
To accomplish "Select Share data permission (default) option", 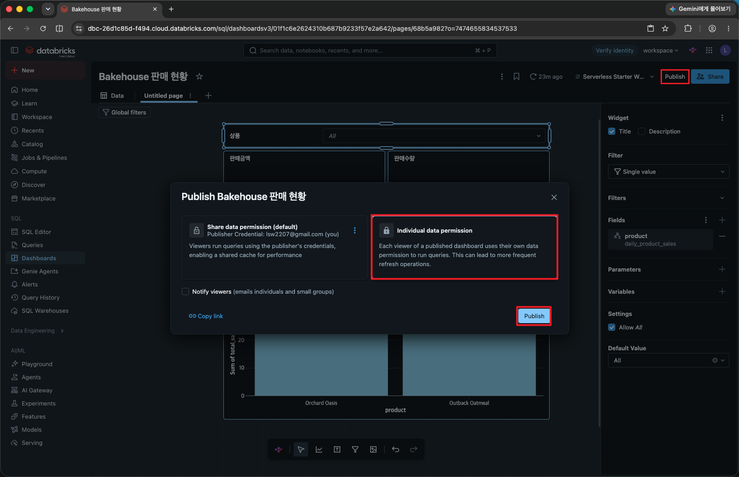I will pos(275,247).
